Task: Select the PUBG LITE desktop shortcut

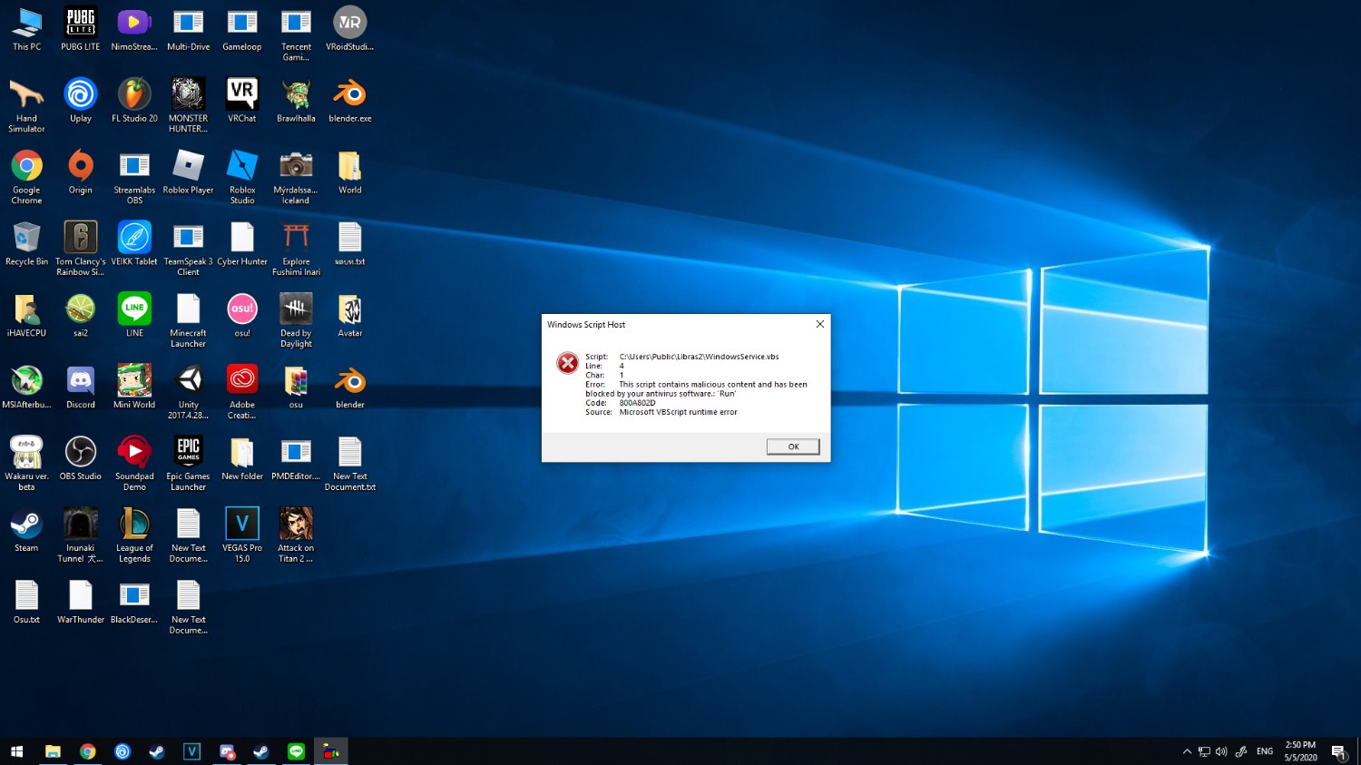Action: click(81, 29)
